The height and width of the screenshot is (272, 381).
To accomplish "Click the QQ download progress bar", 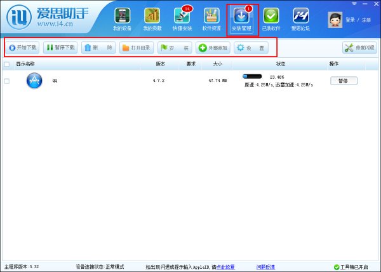I will point(252,76).
